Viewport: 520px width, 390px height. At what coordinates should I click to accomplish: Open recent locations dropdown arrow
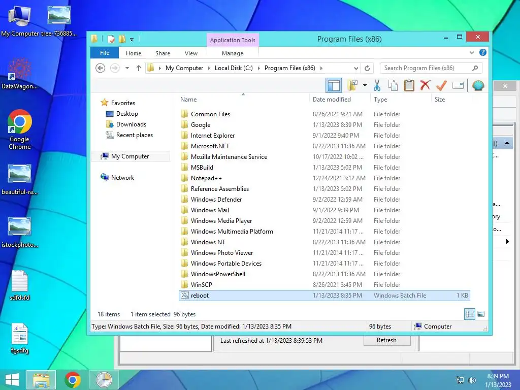point(127,68)
